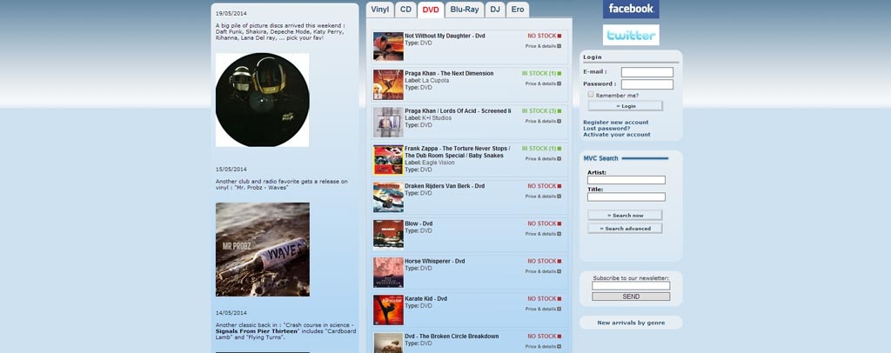The image size is (891, 353).
Task: Open title Dvd - The Broken Circle Breakdown
Action: 452,336
